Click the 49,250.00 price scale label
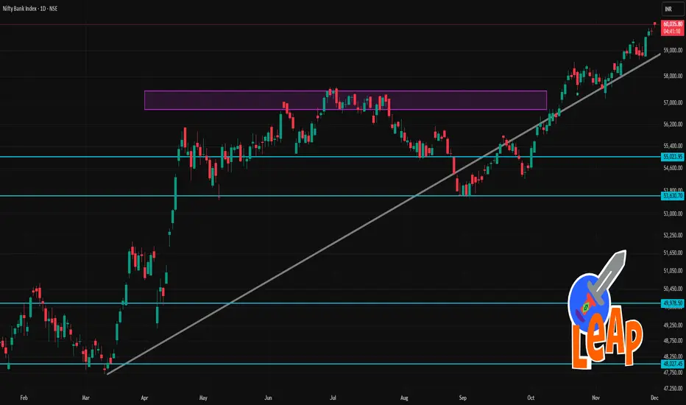This screenshot has height=405, width=686. point(673,325)
